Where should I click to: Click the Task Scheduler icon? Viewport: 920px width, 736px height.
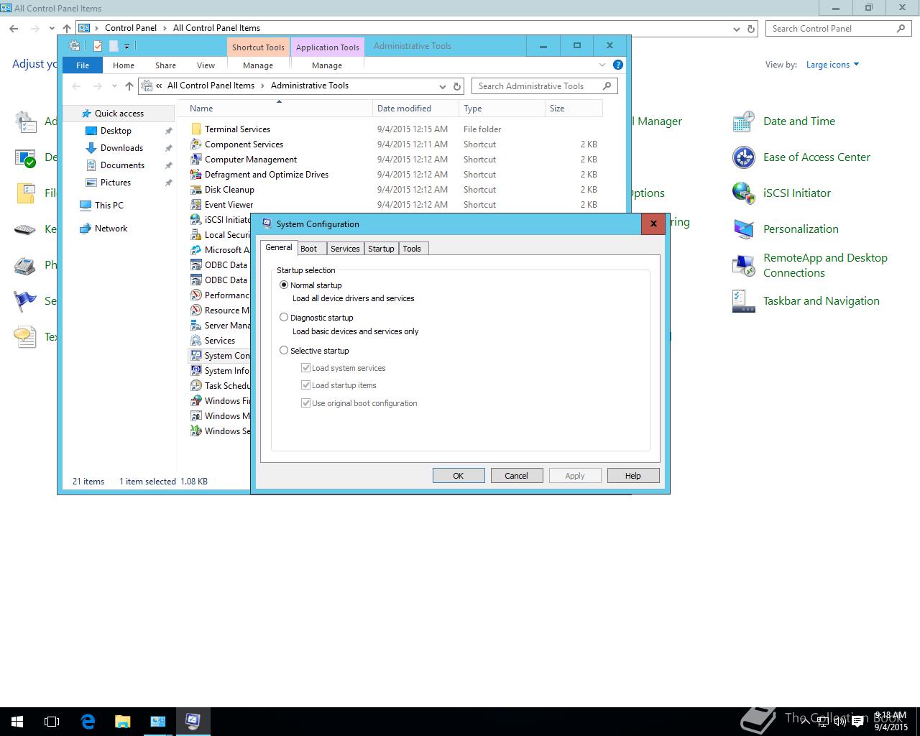pyautogui.click(x=195, y=386)
